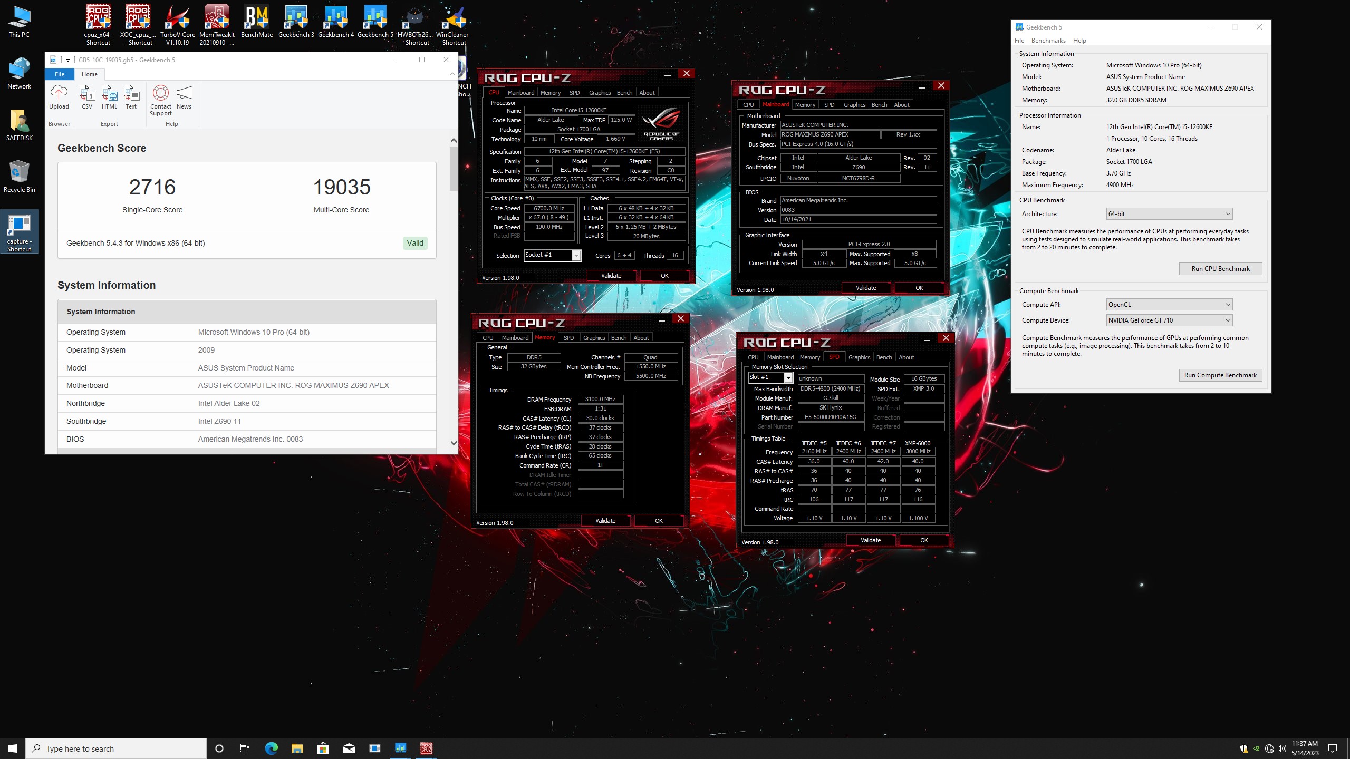Click the 2716 Single-Core Score value
Image resolution: width=1350 pixels, height=759 pixels.
tap(152, 187)
